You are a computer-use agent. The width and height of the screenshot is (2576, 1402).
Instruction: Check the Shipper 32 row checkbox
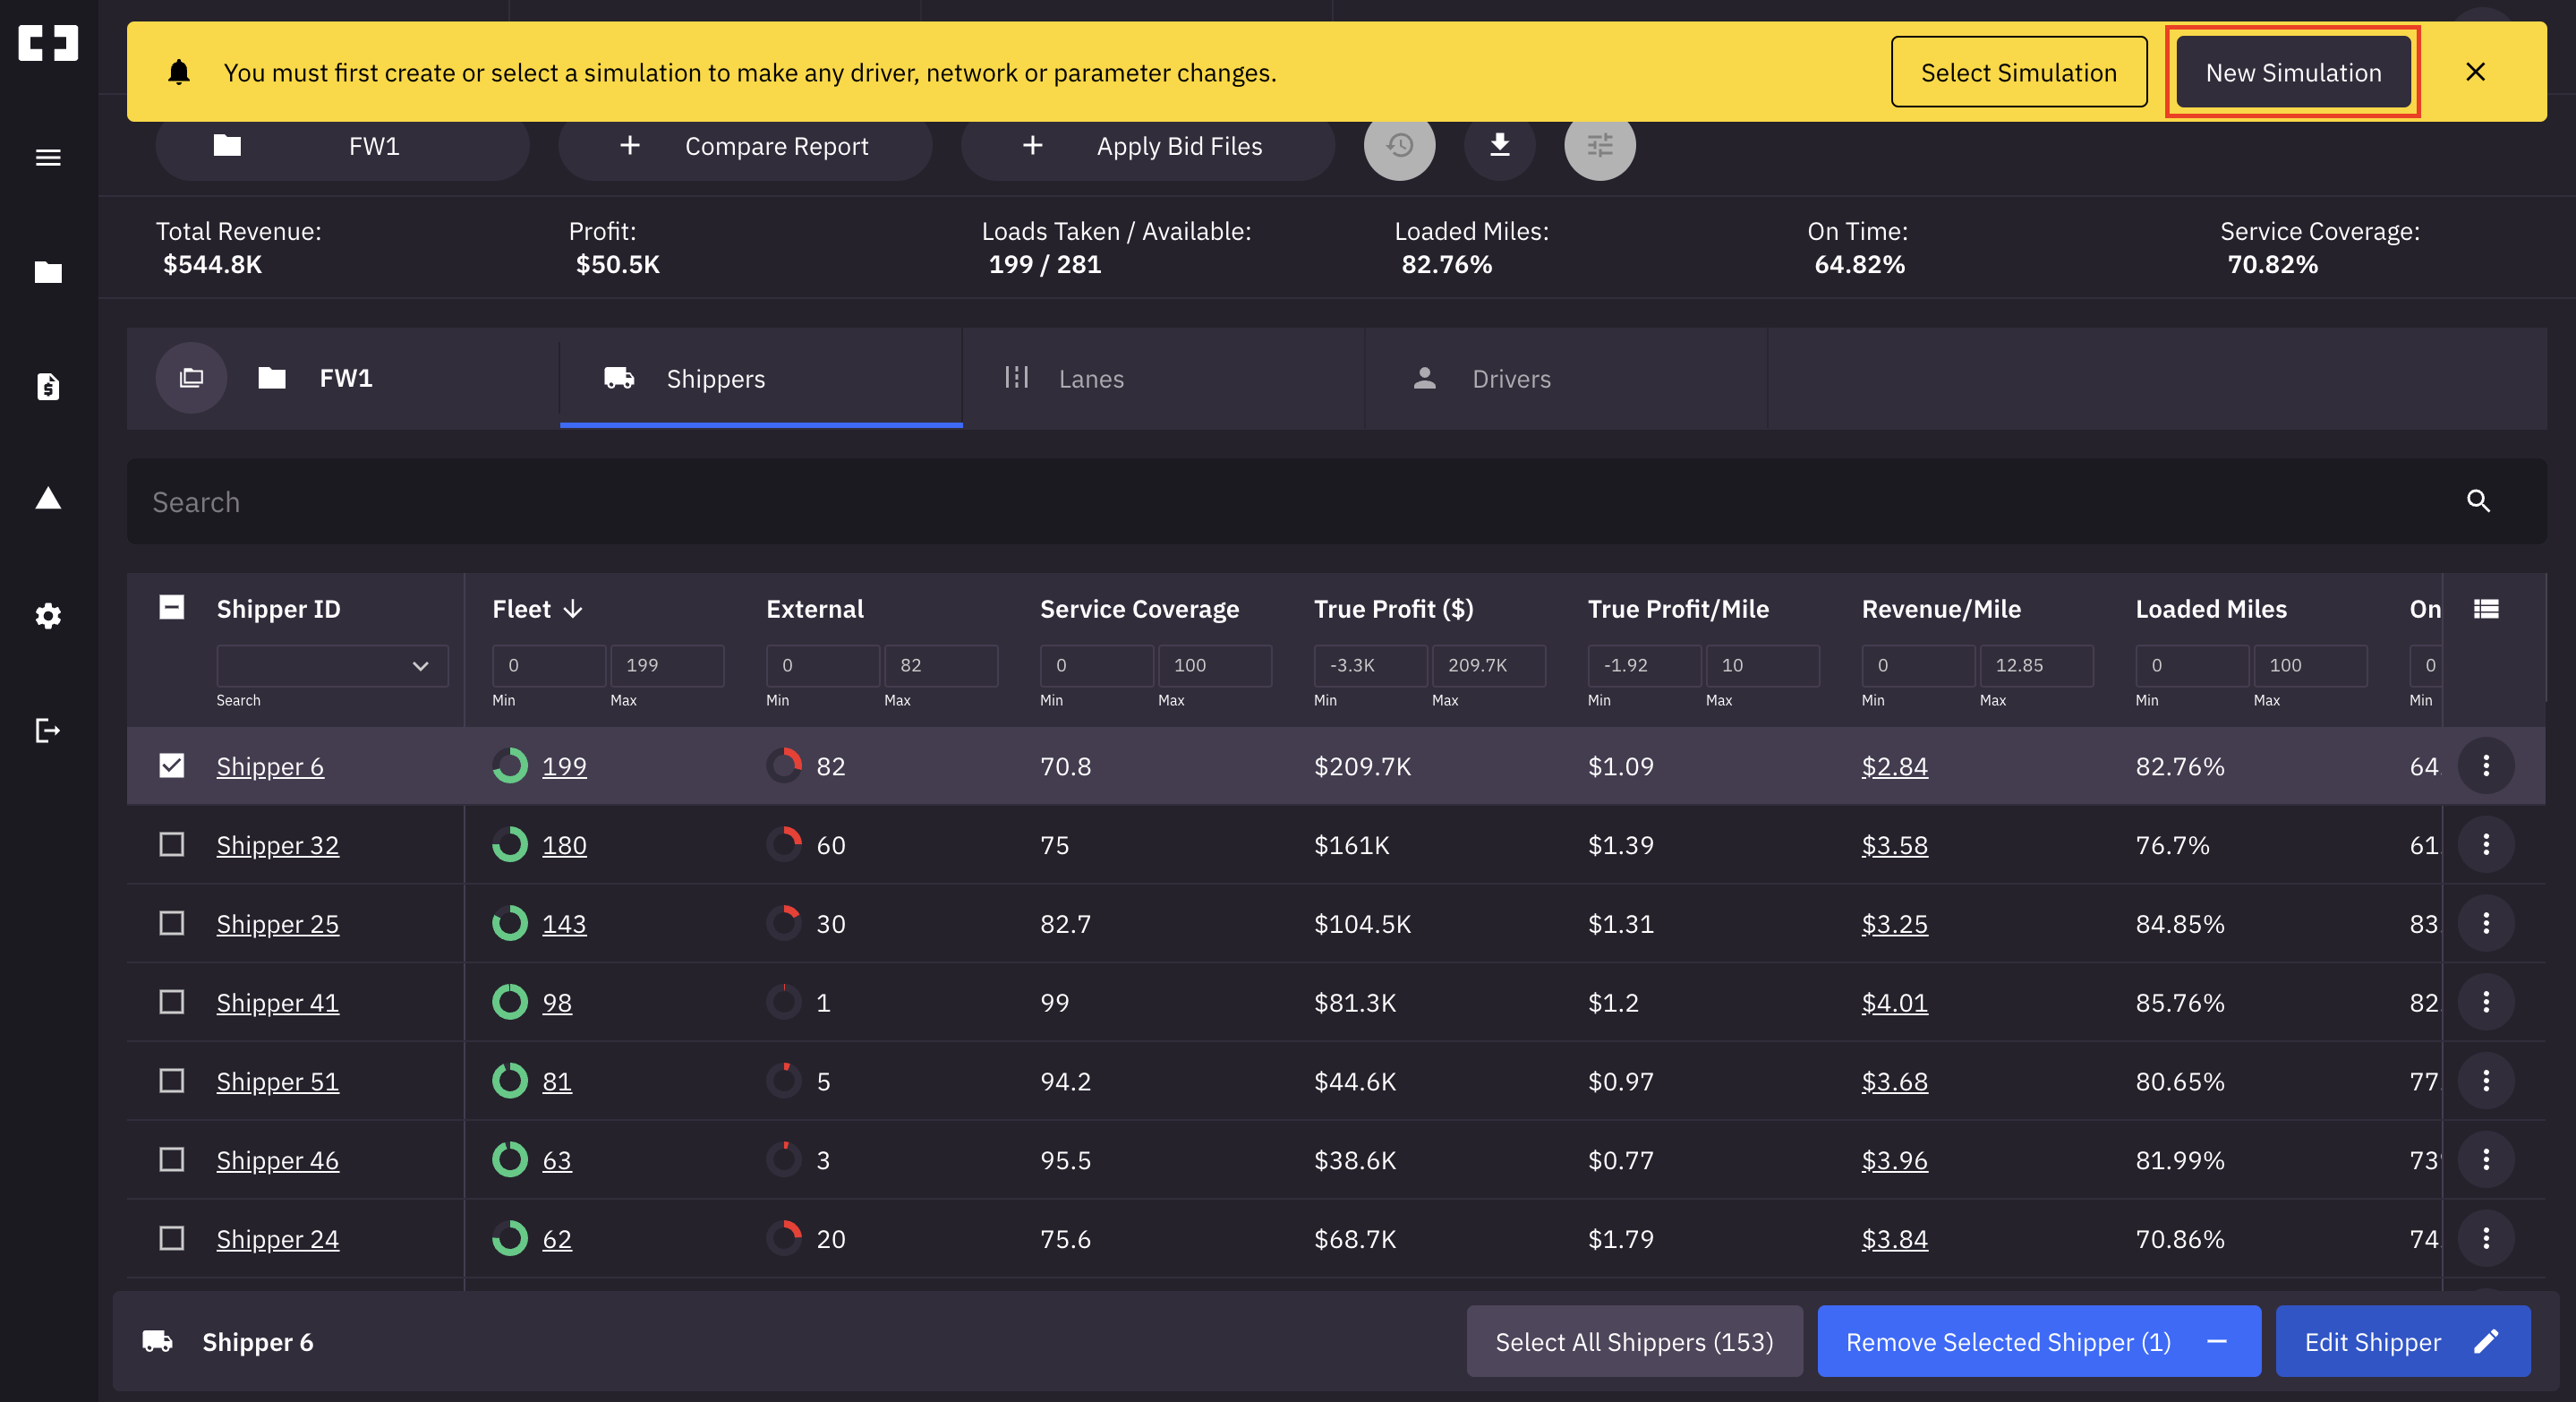tap(172, 845)
